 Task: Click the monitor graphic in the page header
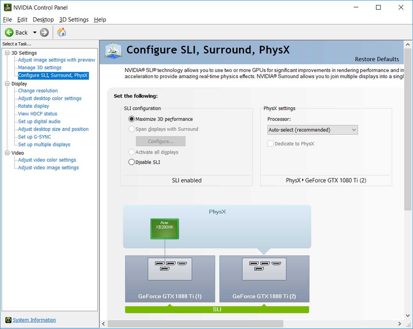pyautogui.click(x=113, y=50)
